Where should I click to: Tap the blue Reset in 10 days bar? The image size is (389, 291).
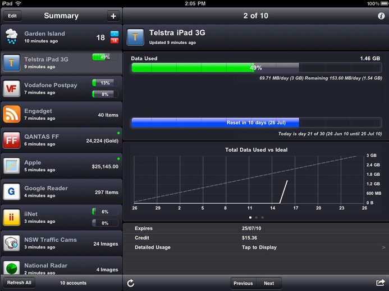257,123
